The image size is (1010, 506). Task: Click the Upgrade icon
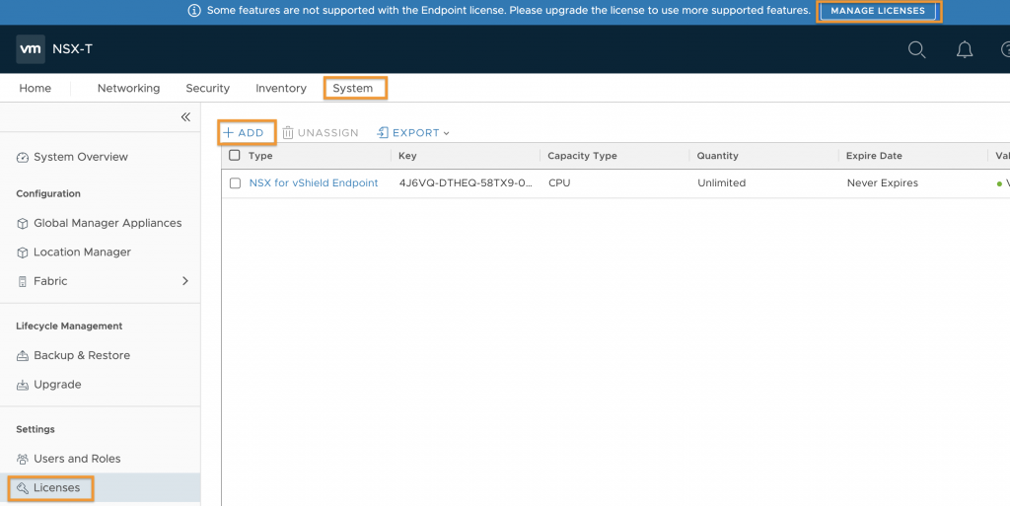point(23,385)
